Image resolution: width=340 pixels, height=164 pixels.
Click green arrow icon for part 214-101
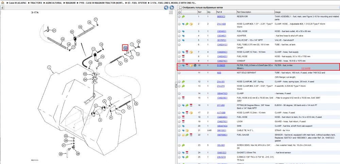click(x=183, y=82)
